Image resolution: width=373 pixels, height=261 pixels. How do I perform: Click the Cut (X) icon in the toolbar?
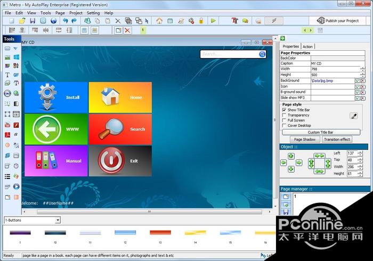pyautogui.click(x=118, y=21)
